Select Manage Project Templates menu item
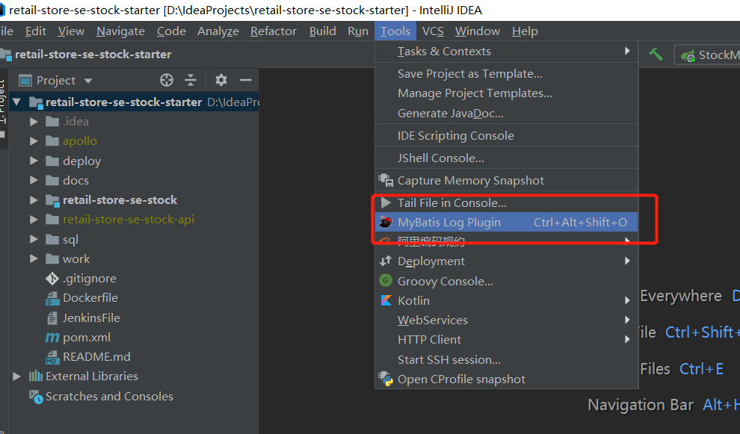The image size is (740, 434). pyautogui.click(x=506, y=93)
